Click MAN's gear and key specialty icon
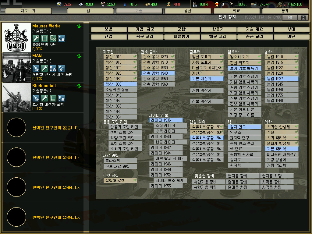The width and height of the screenshot is (312, 234). 62,68
